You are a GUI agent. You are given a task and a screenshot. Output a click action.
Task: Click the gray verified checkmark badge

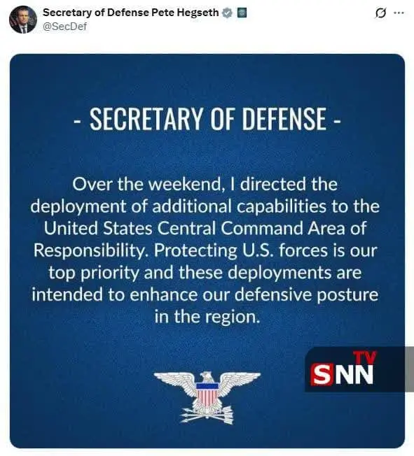227,13
